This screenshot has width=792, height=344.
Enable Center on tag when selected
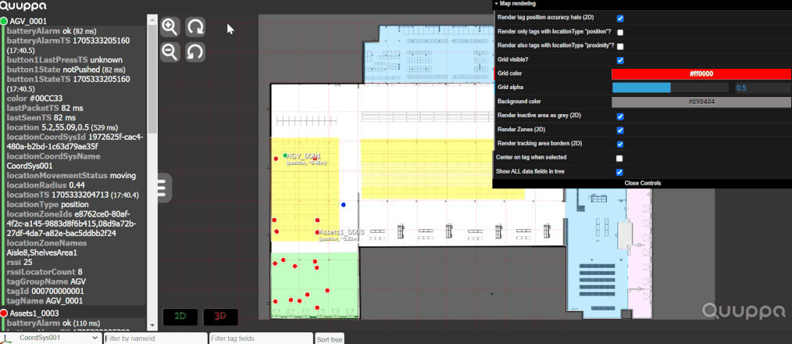point(620,158)
